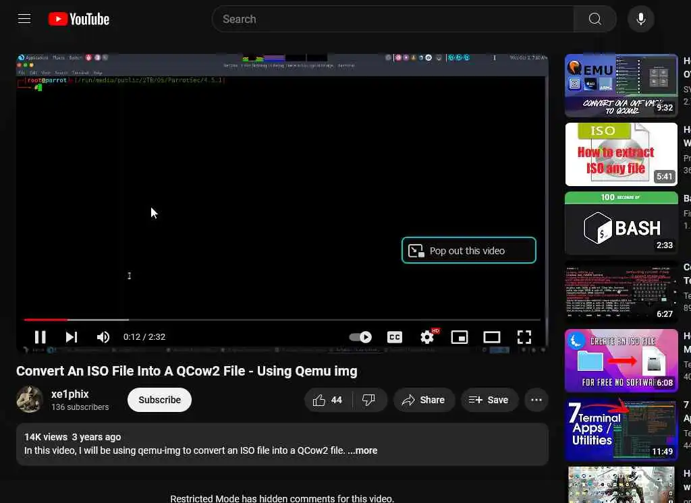Click the '136 subscribers' text

point(80,407)
